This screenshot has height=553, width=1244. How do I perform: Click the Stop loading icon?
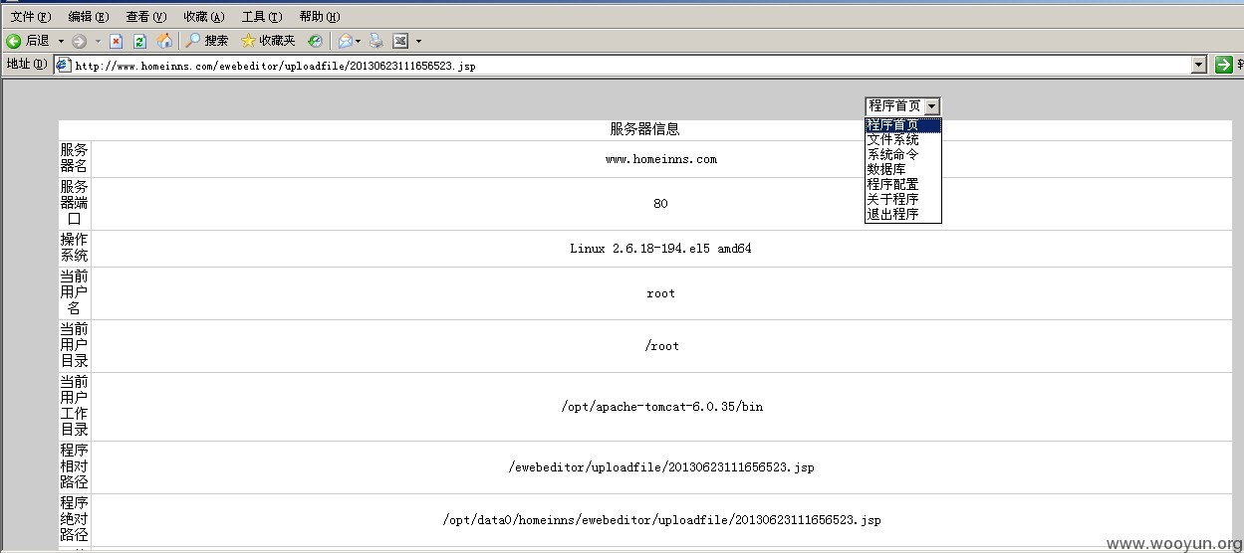tap(116, 41)
